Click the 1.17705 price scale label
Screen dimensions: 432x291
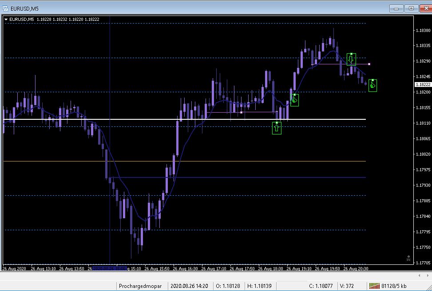(423, 263)
